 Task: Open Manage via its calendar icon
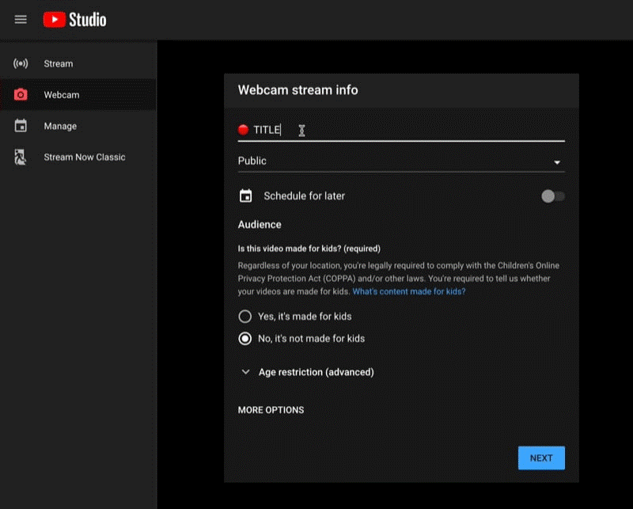[x=19, y=126]
